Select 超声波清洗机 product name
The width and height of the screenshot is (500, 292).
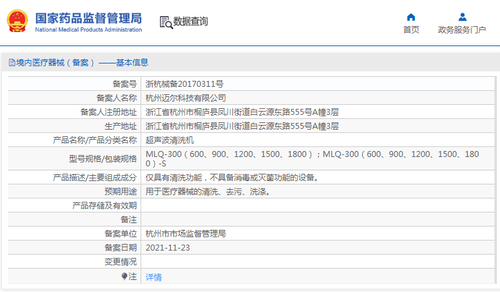(x=169, y=140)
